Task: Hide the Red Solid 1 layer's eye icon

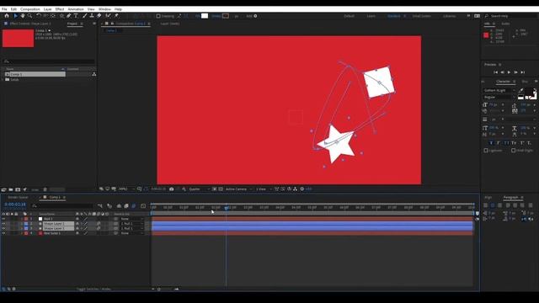Action: pyautogui.click(x=3, y=233)
